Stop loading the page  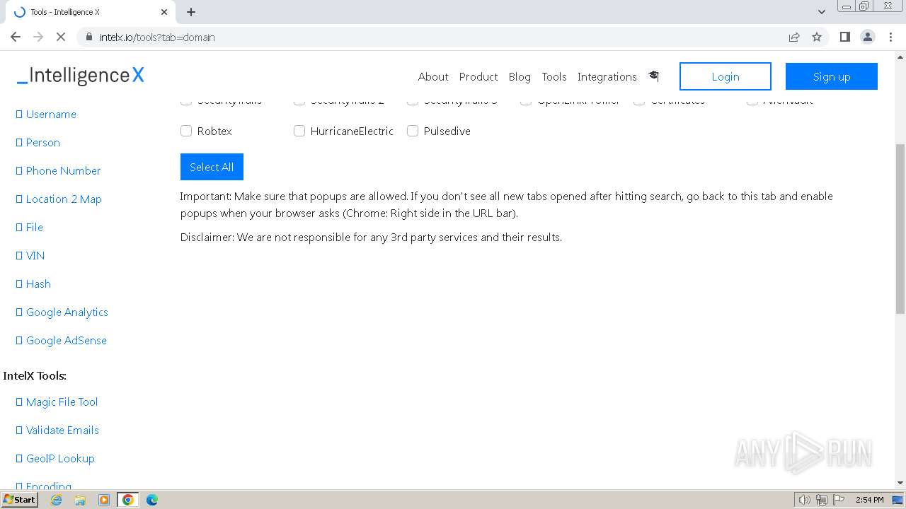click(61, 37)
